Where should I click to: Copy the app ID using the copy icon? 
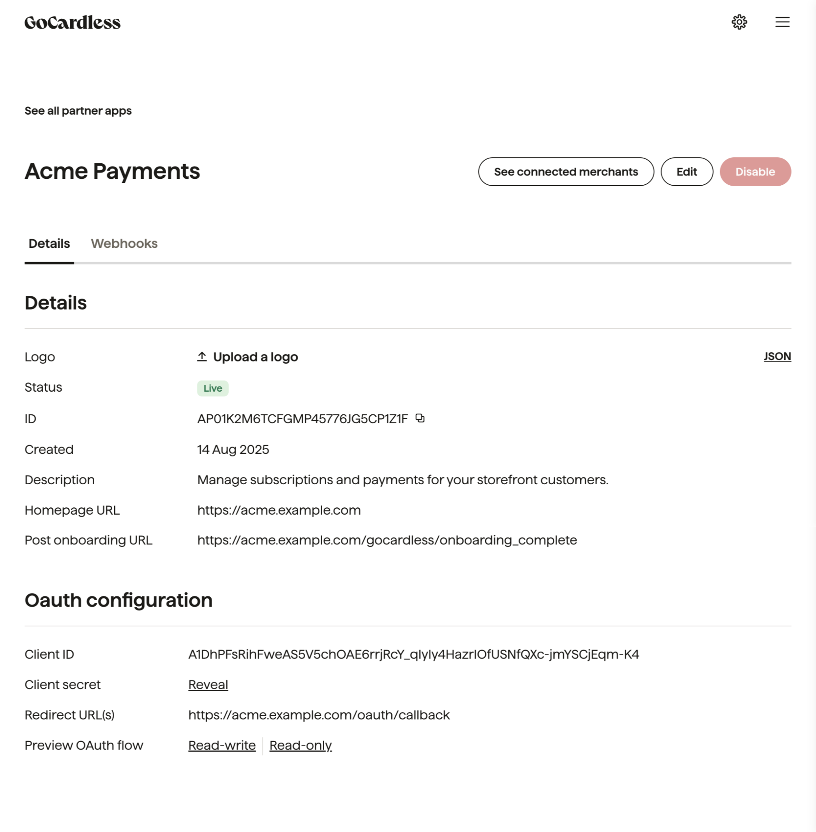420,418
